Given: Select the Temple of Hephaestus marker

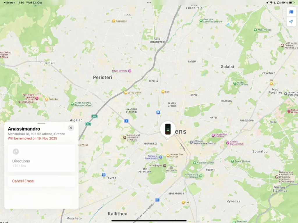Looking at the screenshot, I should click(x=161, y=157).
